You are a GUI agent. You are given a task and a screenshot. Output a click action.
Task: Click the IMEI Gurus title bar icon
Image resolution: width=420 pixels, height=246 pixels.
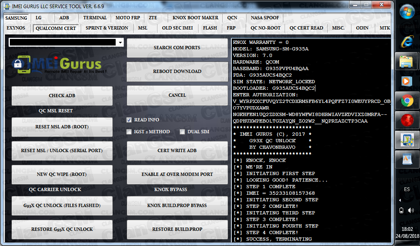point(7,6)
